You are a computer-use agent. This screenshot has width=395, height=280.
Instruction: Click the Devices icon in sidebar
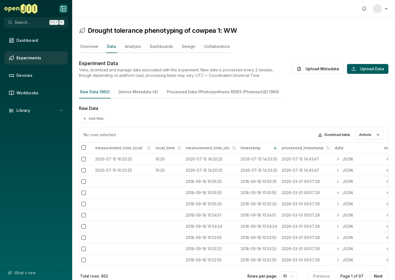(x=12, y=75)
